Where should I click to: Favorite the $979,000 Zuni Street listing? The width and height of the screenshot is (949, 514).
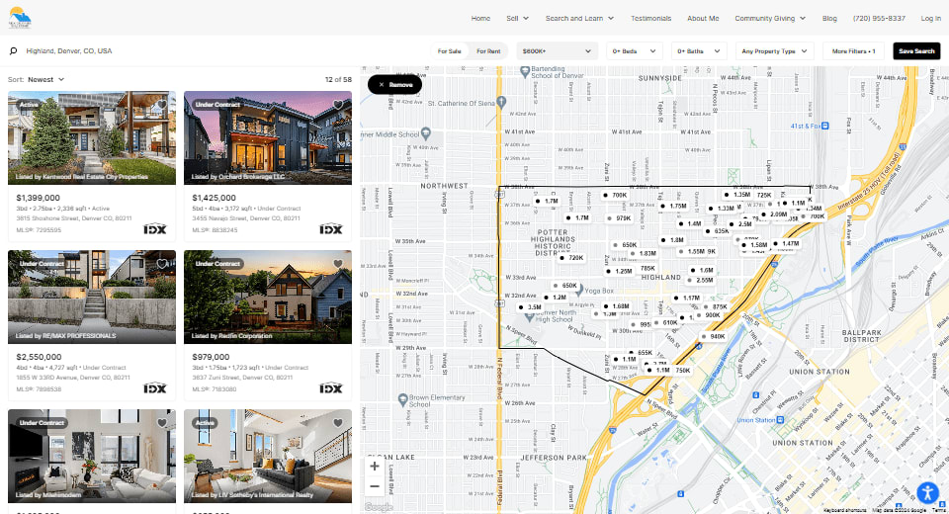pyautogui.click(x=338, y=264)
